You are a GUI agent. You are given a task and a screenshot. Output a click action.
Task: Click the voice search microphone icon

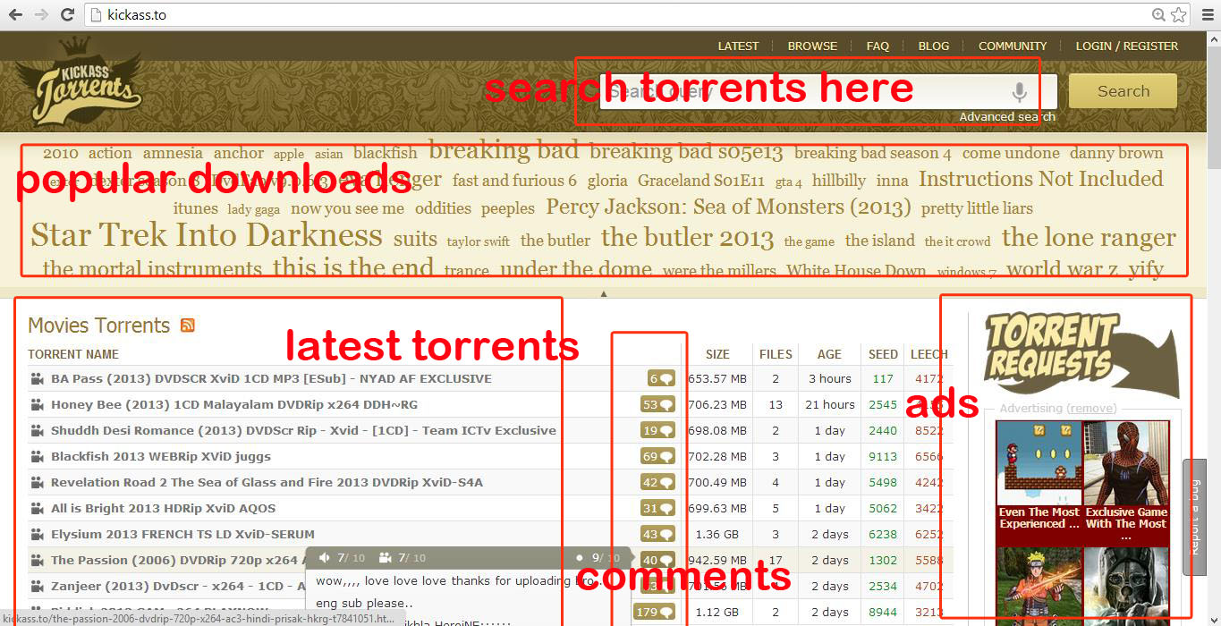pyautogui.click(x=1018, y=91)
